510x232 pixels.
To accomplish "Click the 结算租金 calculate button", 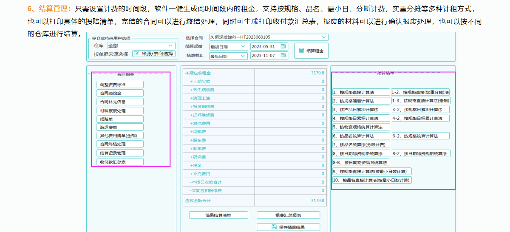I will pos(311,51).
